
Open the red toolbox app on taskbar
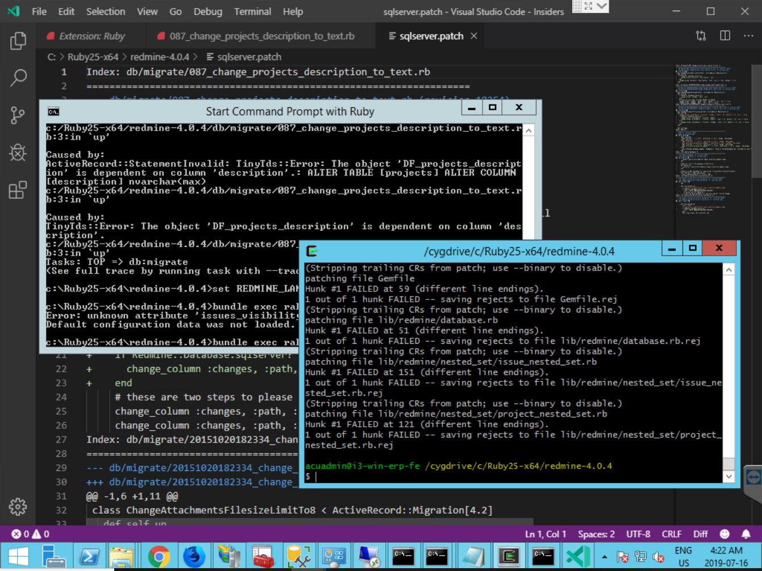pyautogui.click(x=263, y=557)
